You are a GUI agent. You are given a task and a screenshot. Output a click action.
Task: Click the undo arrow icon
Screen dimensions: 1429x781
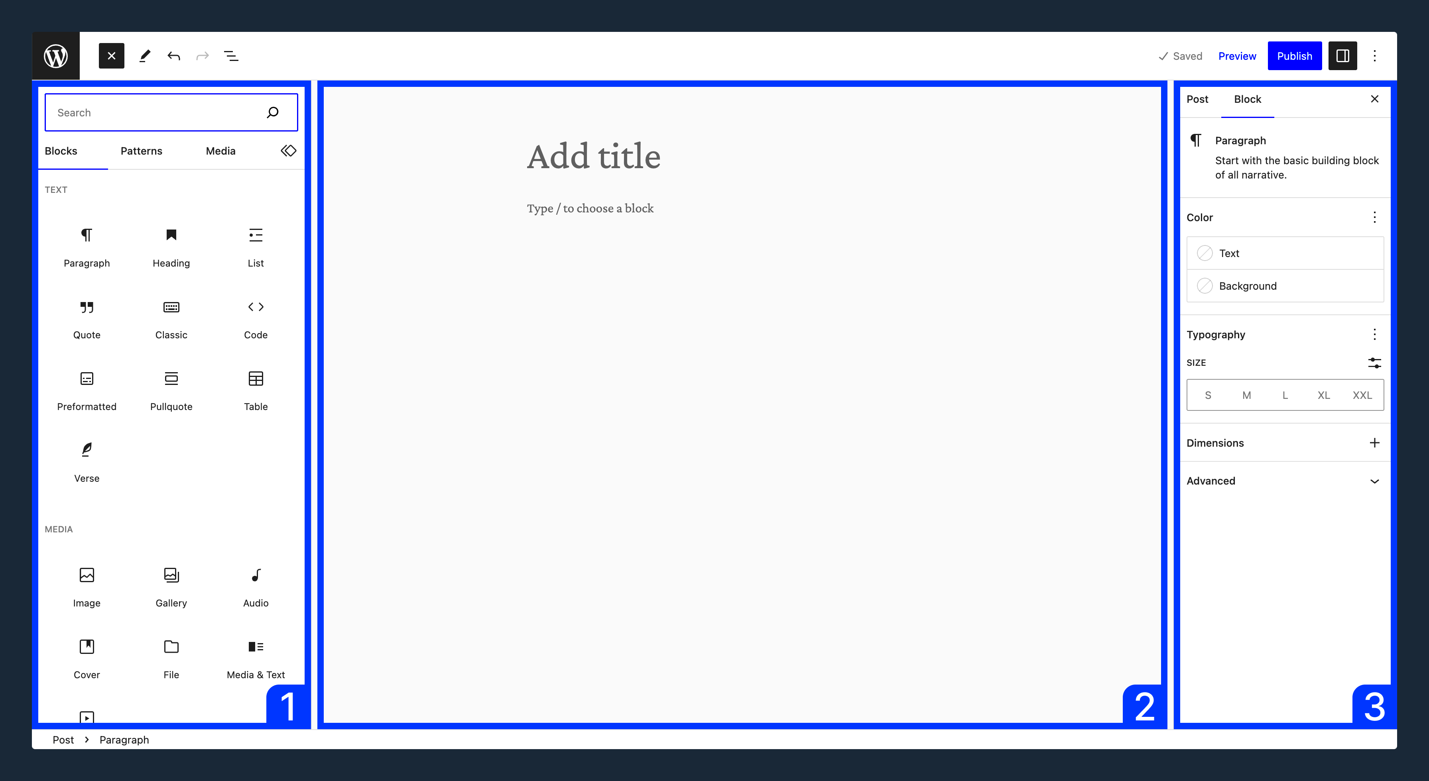point(173,56)
